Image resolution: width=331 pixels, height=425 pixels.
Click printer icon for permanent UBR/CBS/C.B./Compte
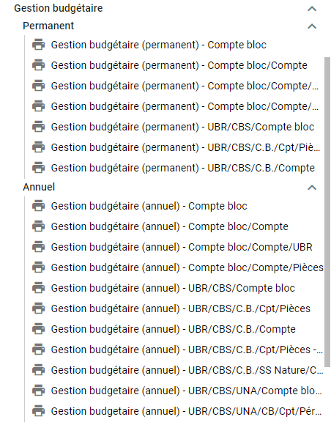click(39, 168)
